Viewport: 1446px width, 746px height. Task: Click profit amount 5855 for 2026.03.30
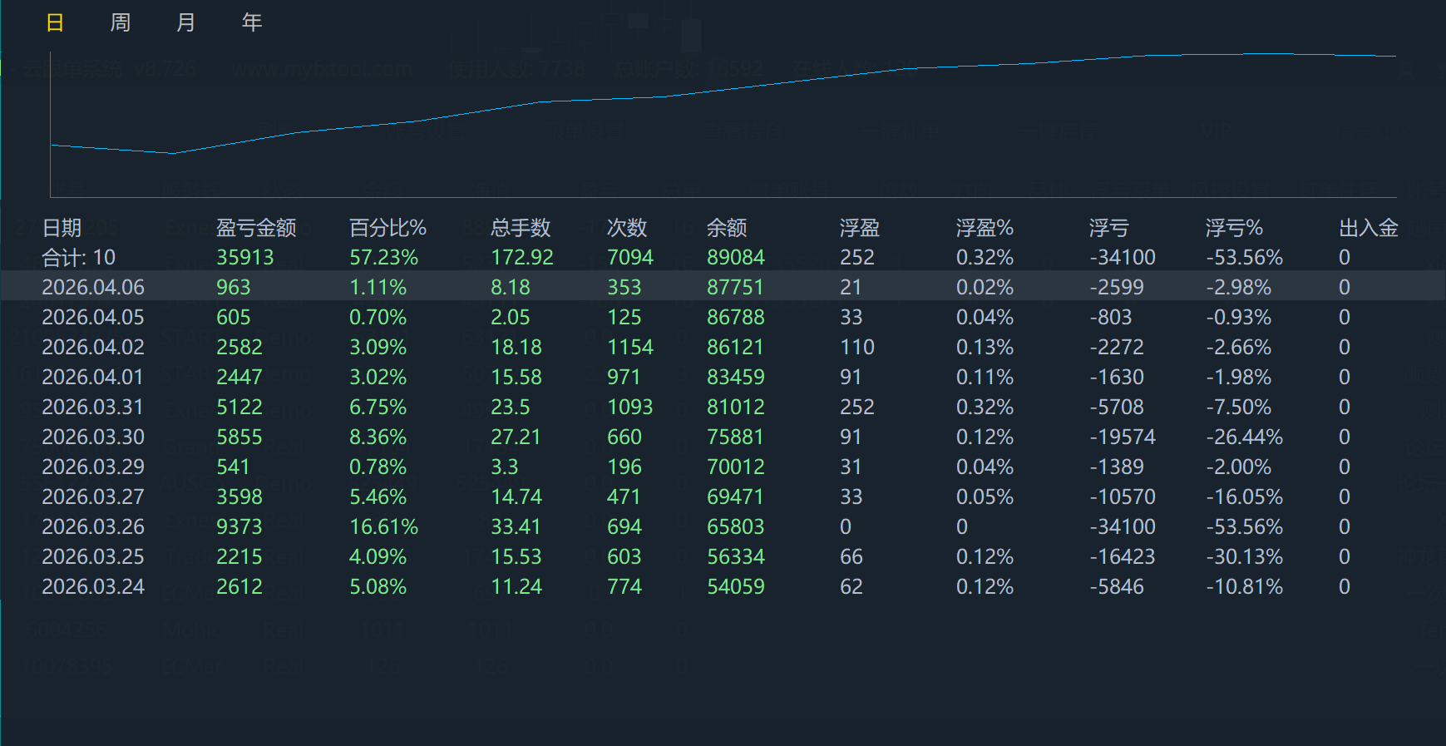point(239,437)
